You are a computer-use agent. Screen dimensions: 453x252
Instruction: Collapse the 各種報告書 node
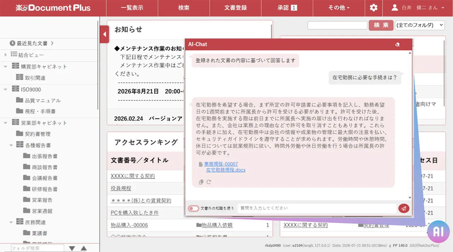click(11, 145)
